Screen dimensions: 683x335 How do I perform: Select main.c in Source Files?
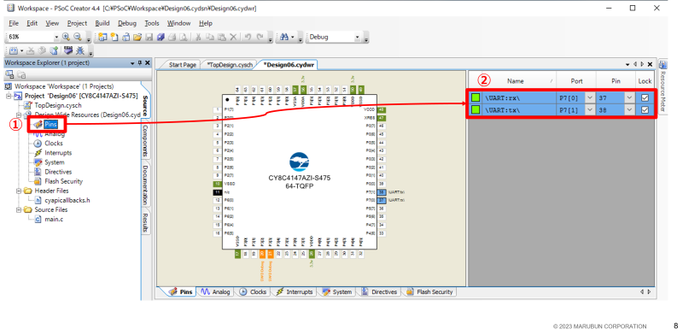[x=54, y=219]
